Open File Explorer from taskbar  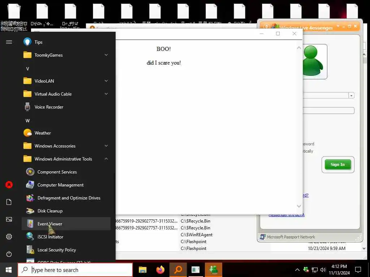tap(142, 270)
